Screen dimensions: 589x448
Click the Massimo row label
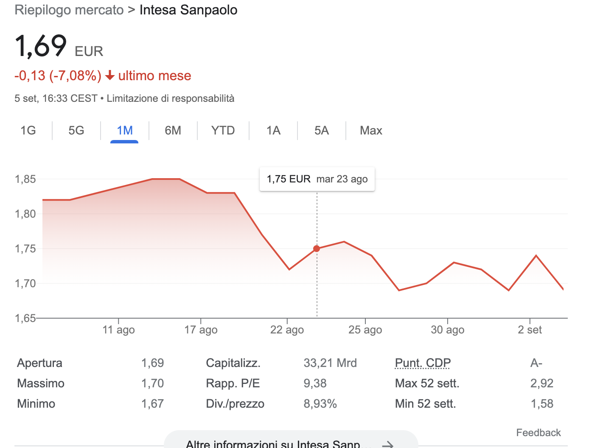(41, 384)
